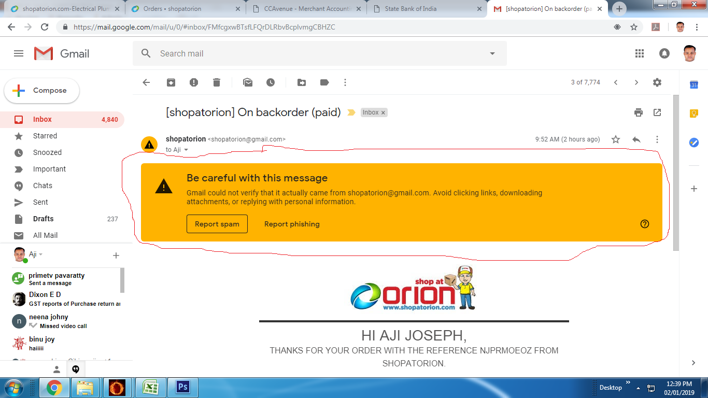Open Google Tasks in the side panel
Image resolution: width=708 pixels, height=398 pixels.
[x=694, y=143]
